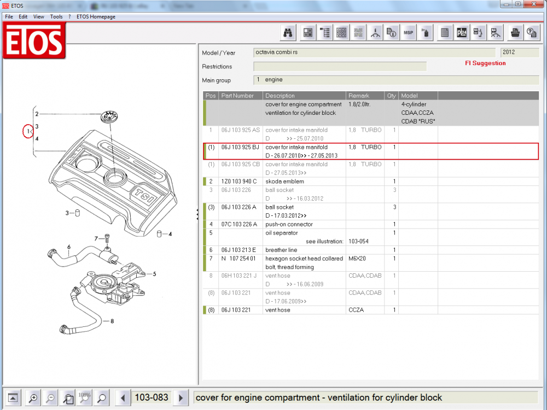Viewport: 547px width, 410px height.
Task: Click the Qty column header
Action: pos(392,96)
